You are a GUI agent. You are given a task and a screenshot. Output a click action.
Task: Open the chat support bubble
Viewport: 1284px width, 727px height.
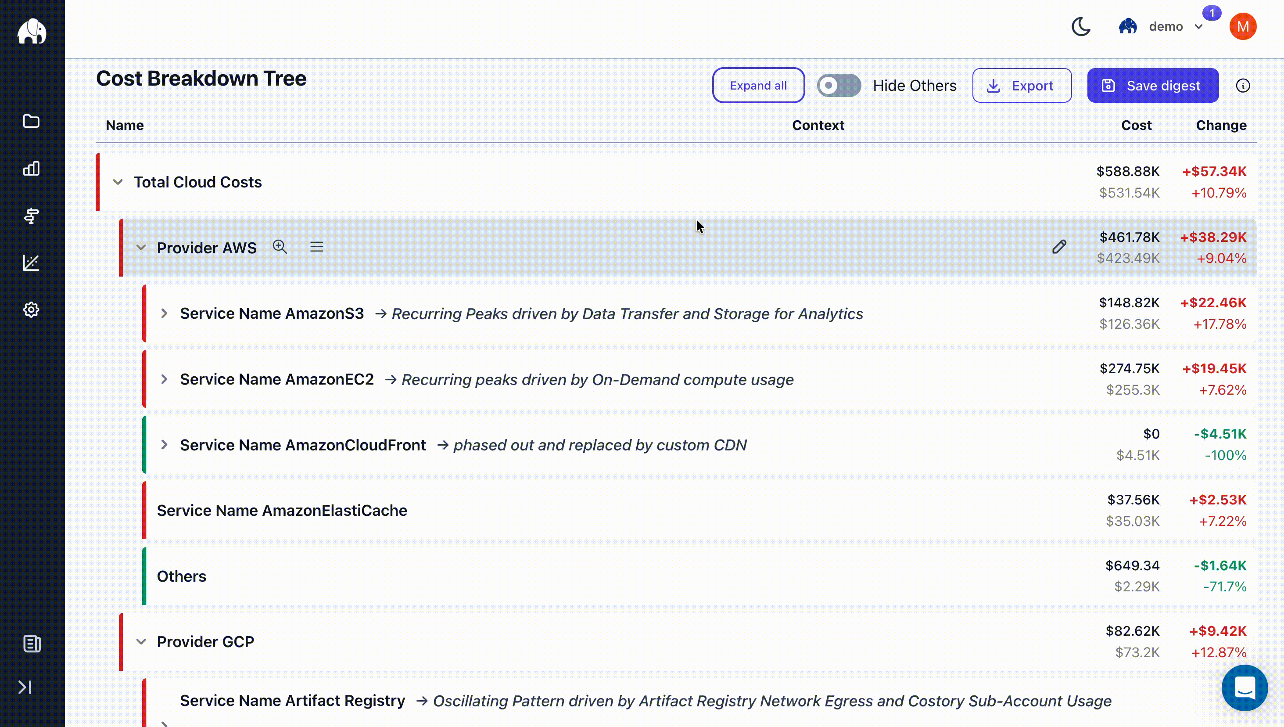click(x=1245, y=687)
